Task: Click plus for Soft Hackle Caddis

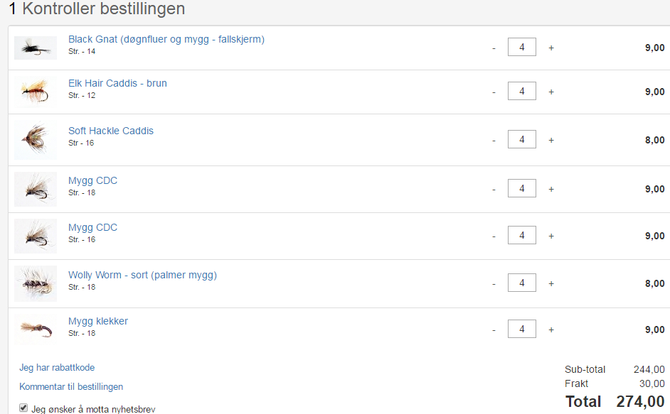Action: point(551,140)
